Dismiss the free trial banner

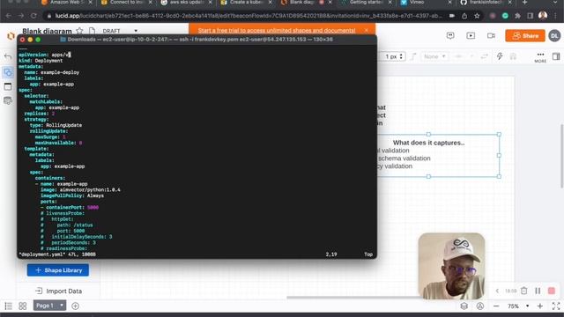click(367, 30)
